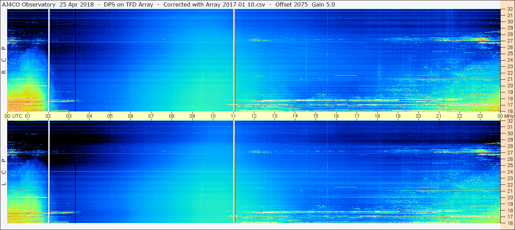Click white vertical line at 11 UTC, RCP panel

[x=234, y=60]
